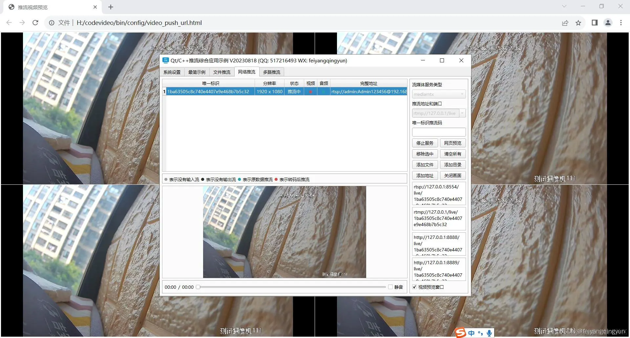Click the 状态 column header
Screen dimensions: 630x338
tap(294, 83)
